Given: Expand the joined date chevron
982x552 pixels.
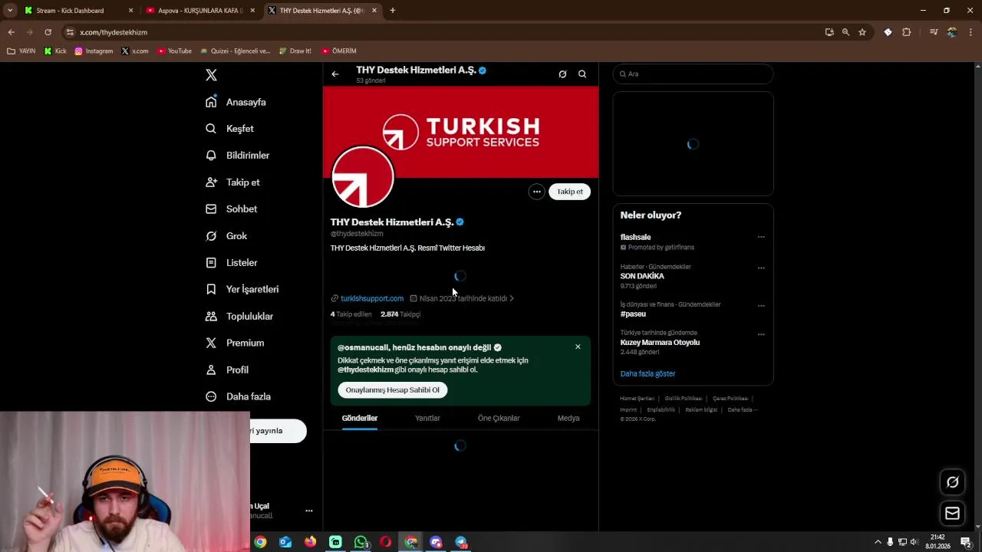Looking at the screenshot, I should (512, 299).
